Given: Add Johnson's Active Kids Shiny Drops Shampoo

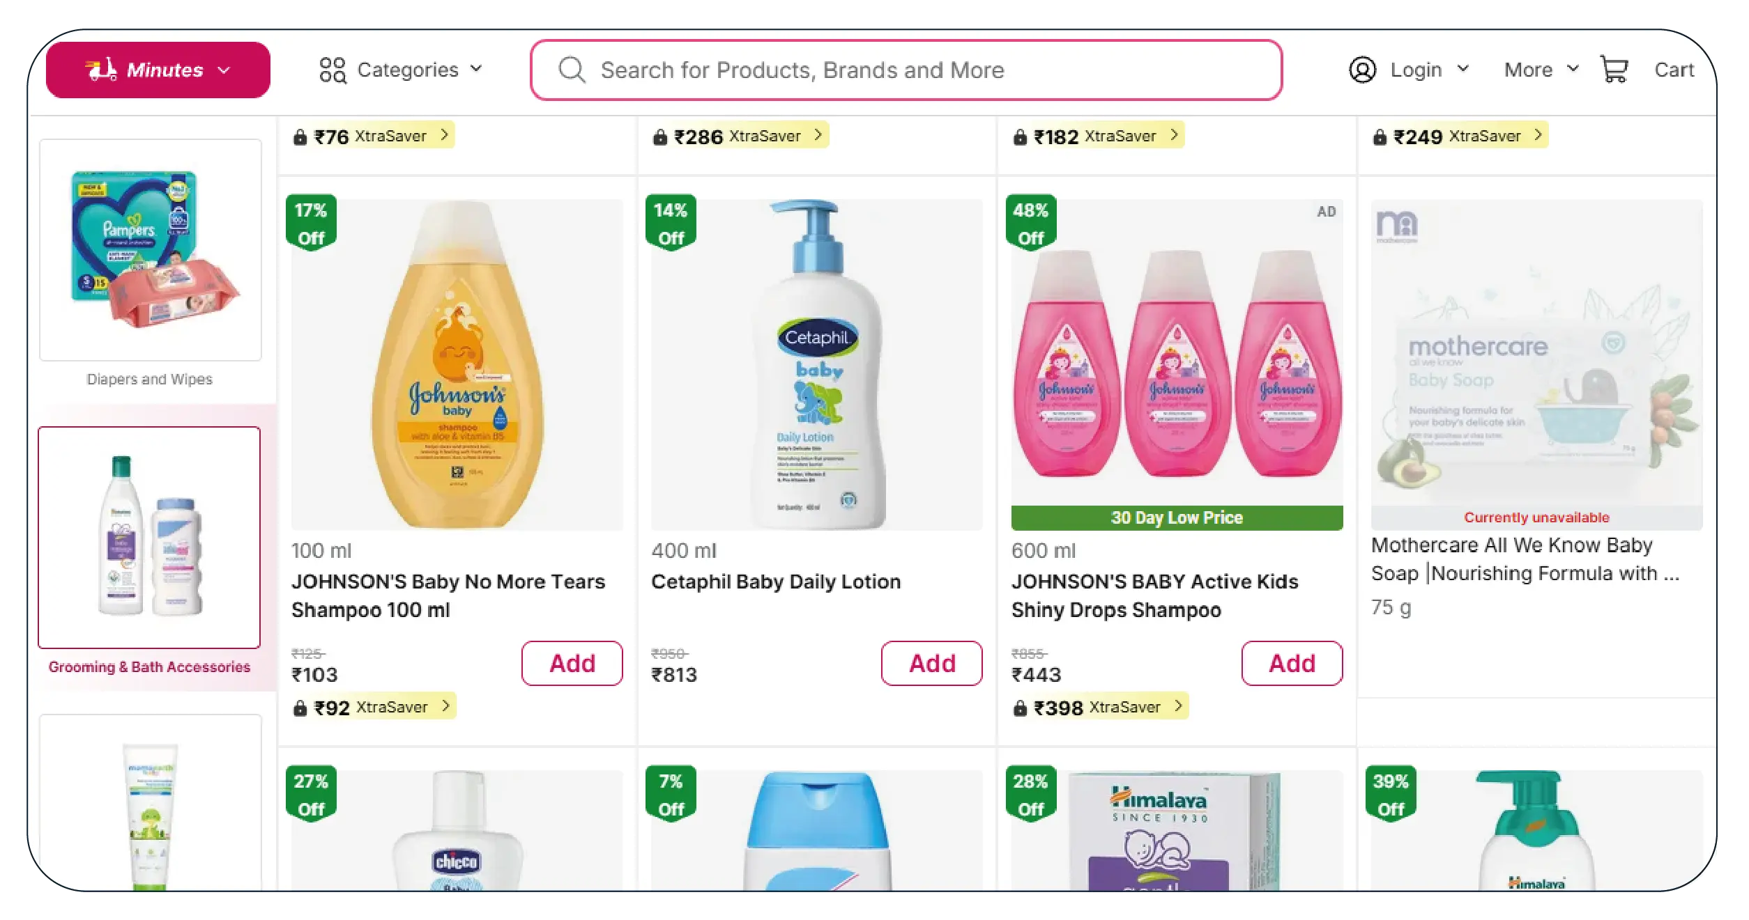Looking at the screenshot, I should click(x=1292, y=663).
